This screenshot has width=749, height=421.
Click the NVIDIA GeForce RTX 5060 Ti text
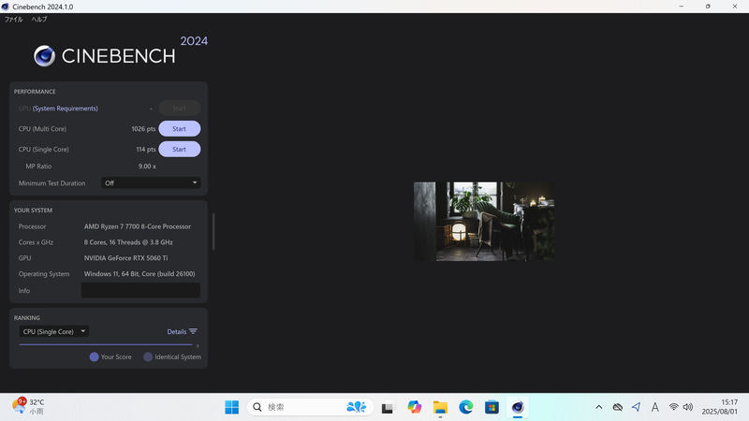125,258
